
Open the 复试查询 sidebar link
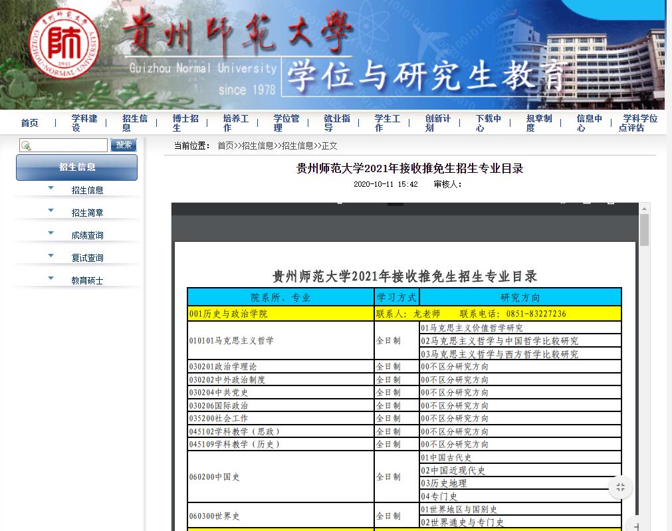(x=88, y=258)
